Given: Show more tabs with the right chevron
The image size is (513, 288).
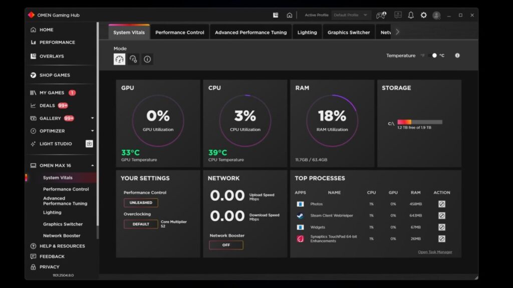Looking at the screenshot, I should (397, 32).
